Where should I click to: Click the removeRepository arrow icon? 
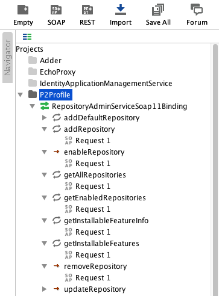(57, 266)
